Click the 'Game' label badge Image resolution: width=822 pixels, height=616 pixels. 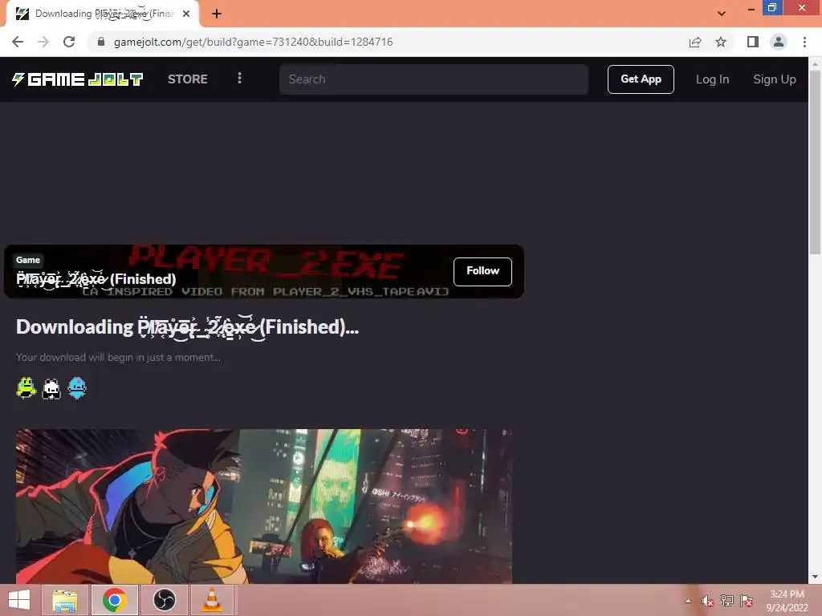pyautogui.click(x=28, y=260)
